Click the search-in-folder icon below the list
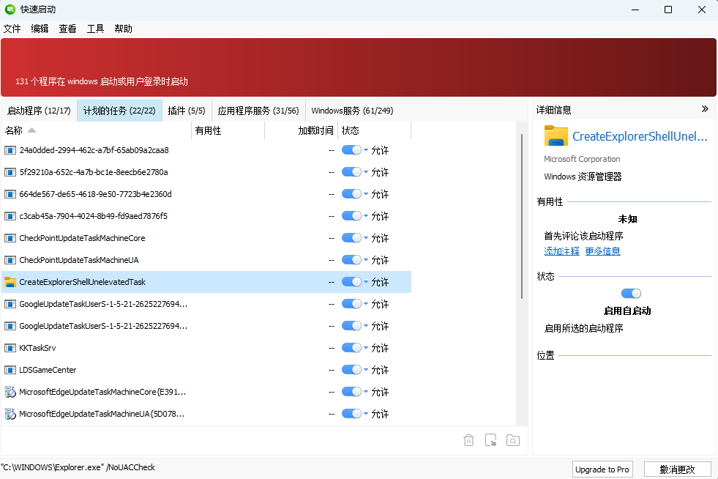The width and height of the screenshot is (718, 479). pos(514,440)
